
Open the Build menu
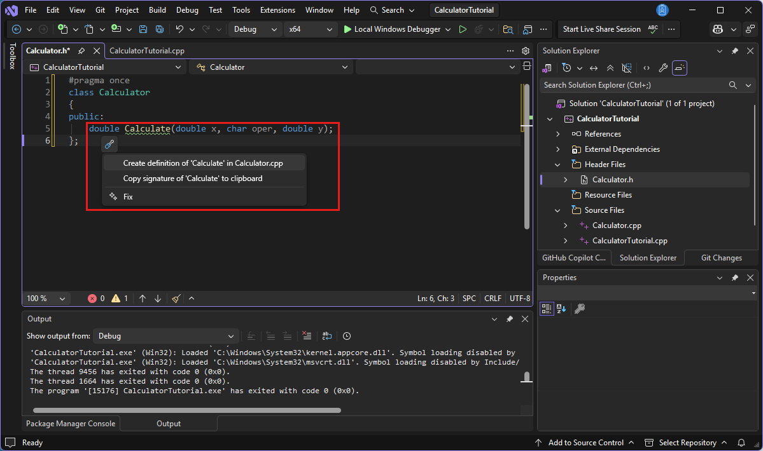(x=157, y=10)
